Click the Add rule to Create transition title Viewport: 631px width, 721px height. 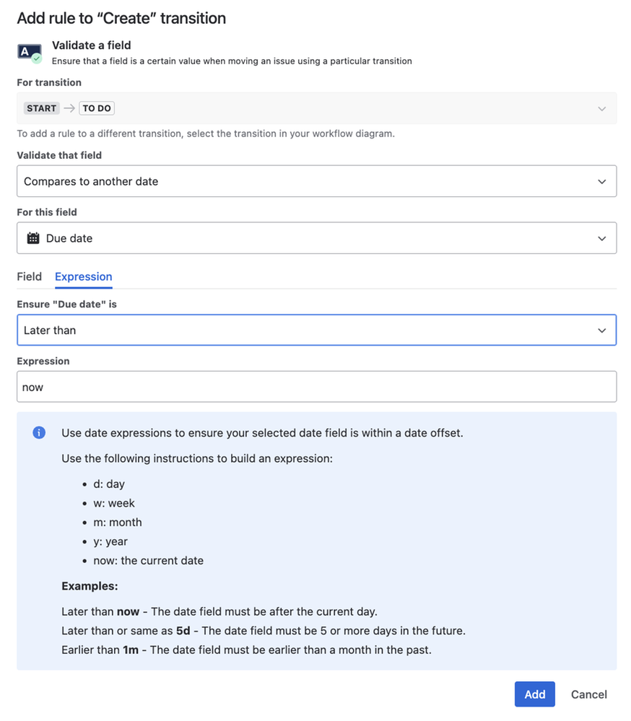point(121,18)
